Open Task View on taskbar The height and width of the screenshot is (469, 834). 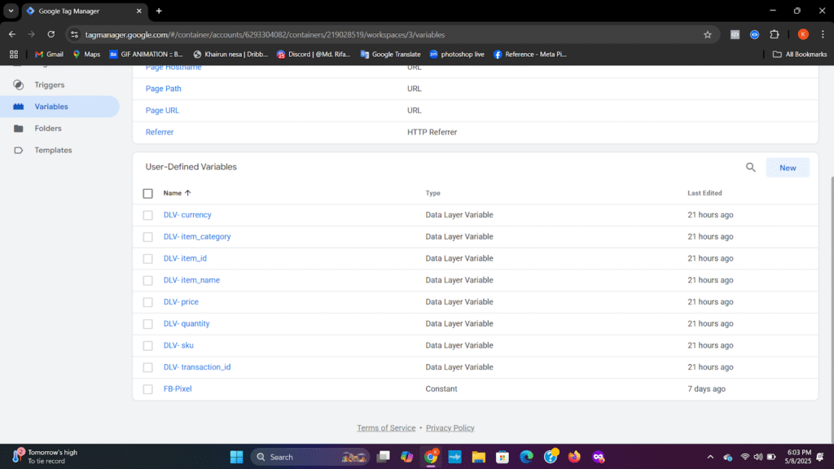click(x=383, y=457)
